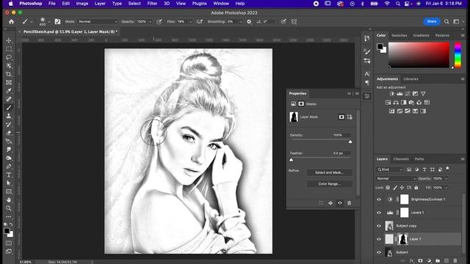Hide the Subject layer
Screen dimensions: 470x264
click(379, 252)
